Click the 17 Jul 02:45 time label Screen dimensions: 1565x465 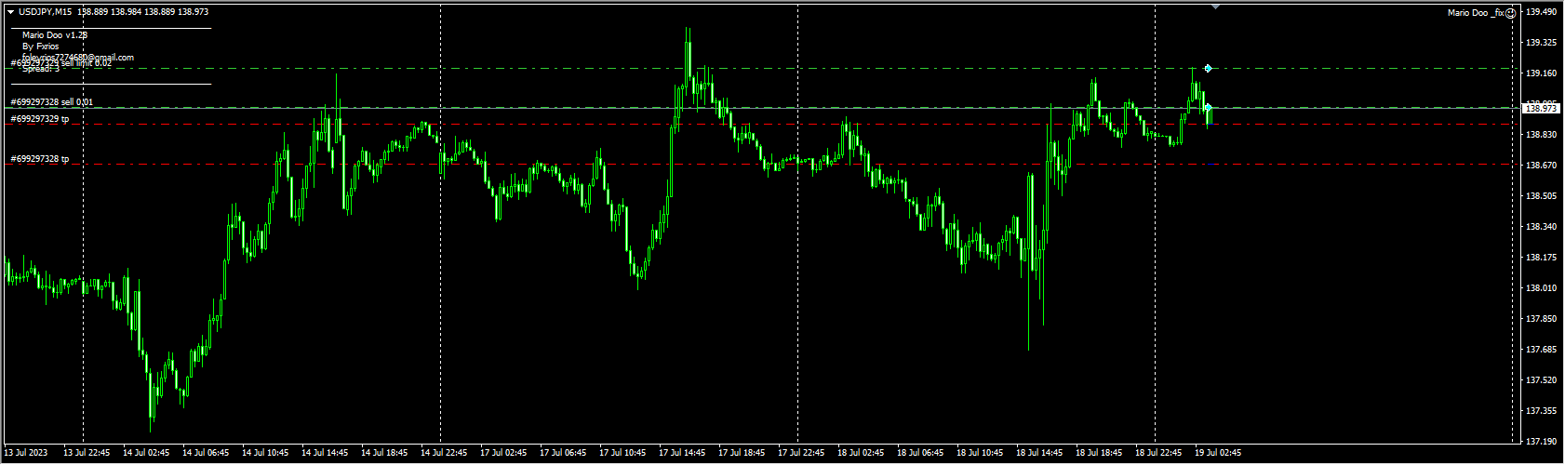click(x=503, y=453)
